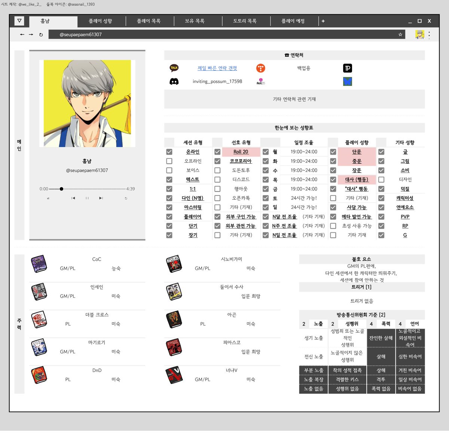Toggle shuffle in the music player
Viewport: 449px width, 448px height.
tap(48, 198)
